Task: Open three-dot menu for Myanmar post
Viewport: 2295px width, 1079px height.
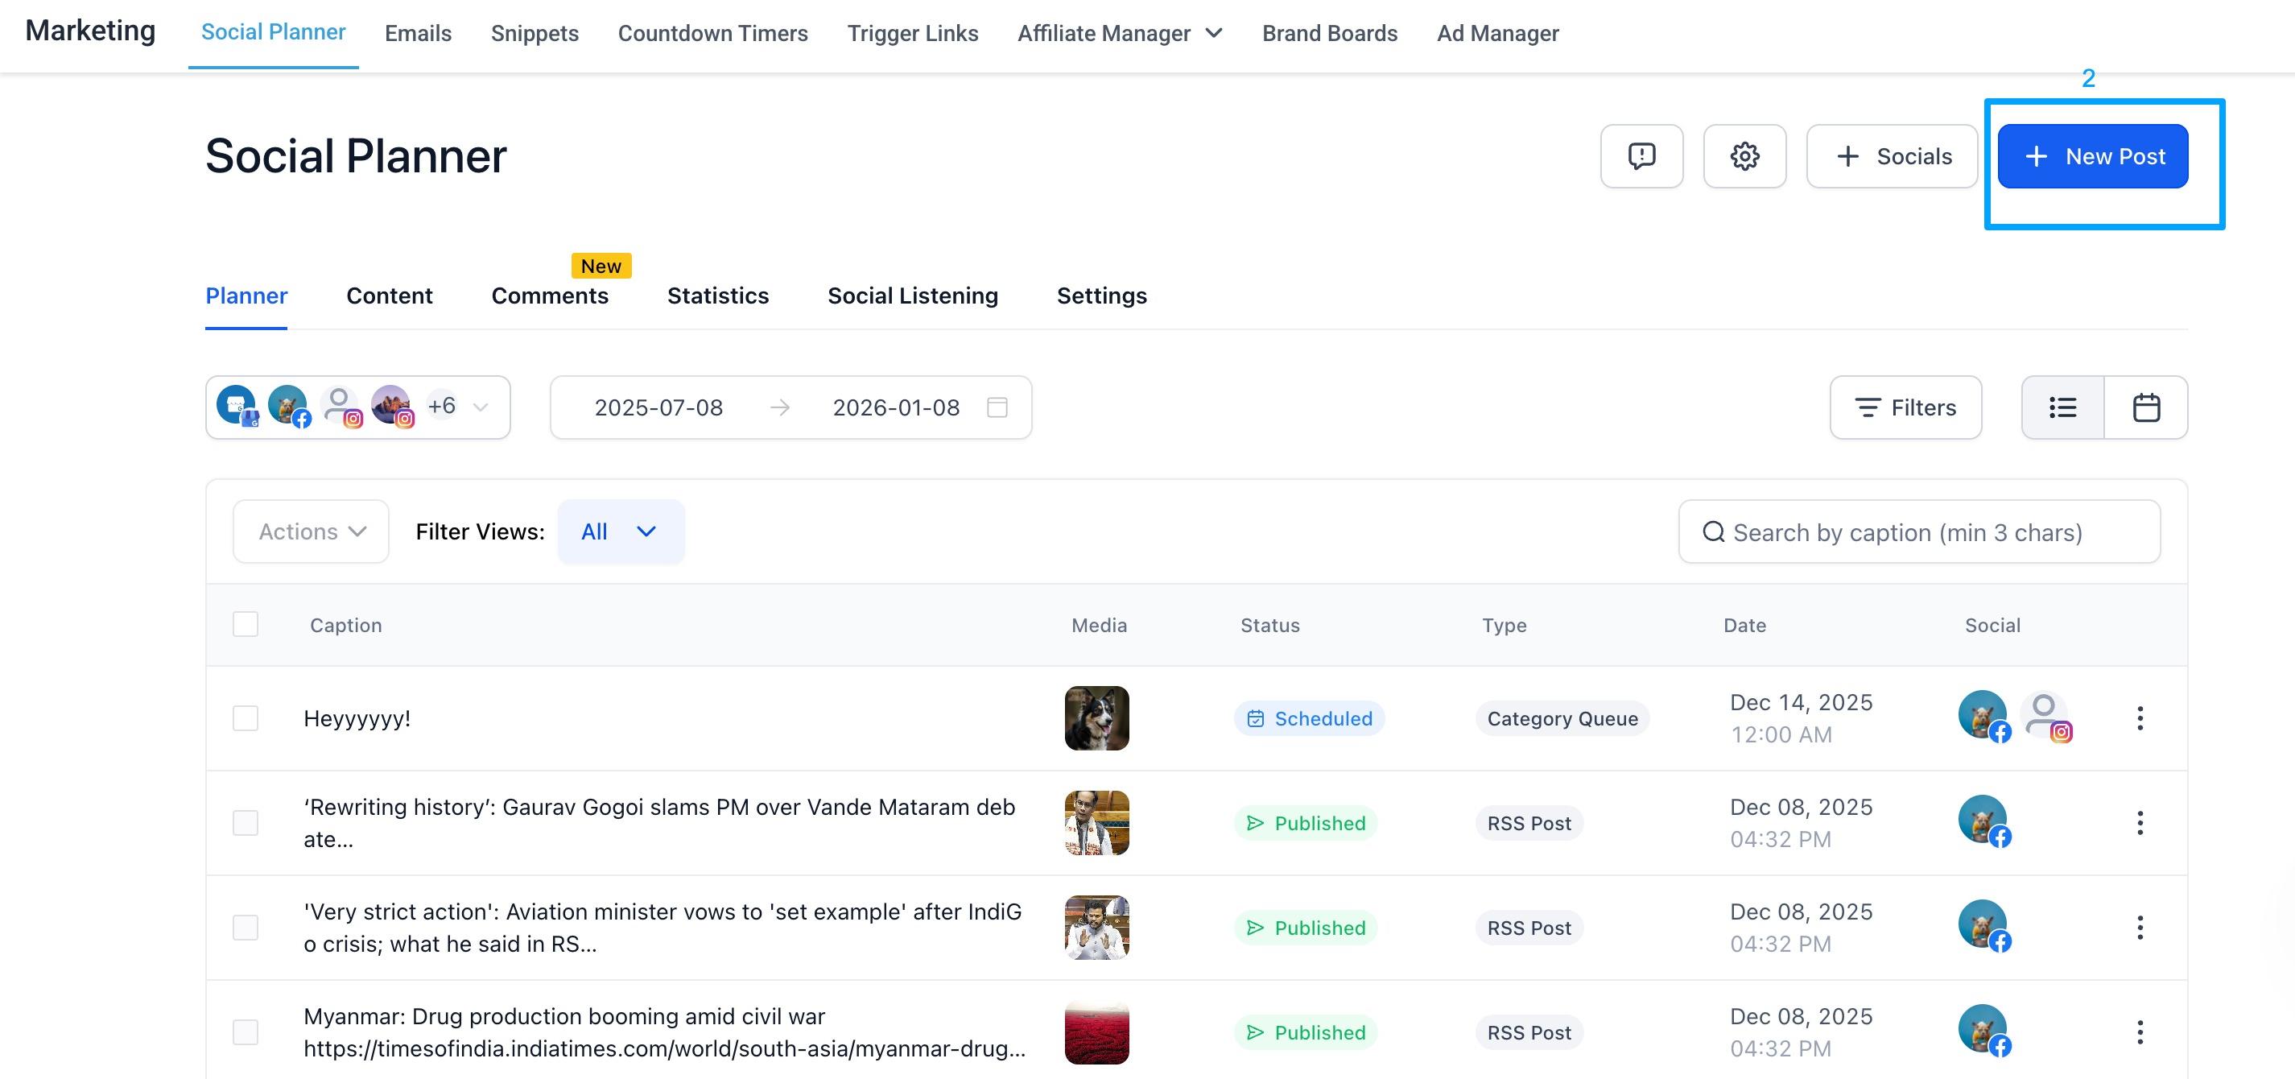Action: [2139, 1031]
